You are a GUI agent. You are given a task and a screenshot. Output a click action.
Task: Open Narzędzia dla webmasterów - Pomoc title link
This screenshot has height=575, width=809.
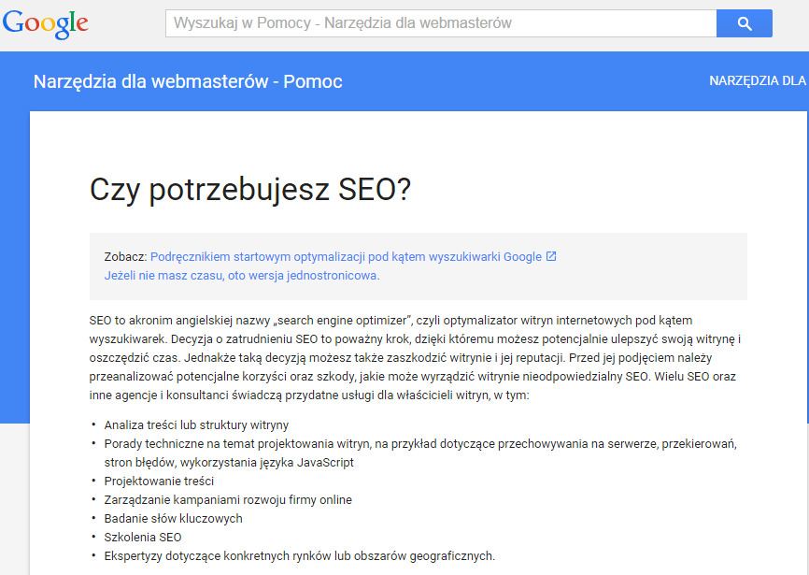click(188, 81)
